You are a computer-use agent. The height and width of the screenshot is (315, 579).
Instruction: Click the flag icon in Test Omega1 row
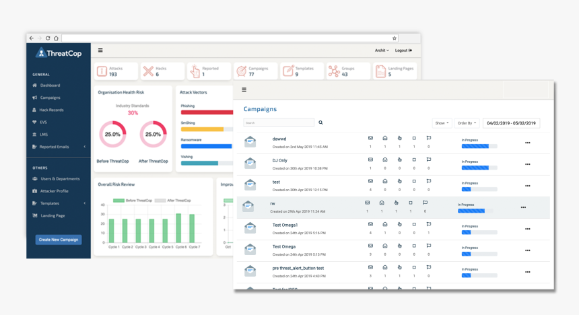point(429,224)
